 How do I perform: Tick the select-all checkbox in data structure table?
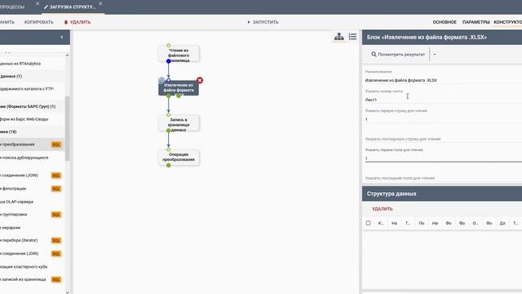[x=368, y=223]
